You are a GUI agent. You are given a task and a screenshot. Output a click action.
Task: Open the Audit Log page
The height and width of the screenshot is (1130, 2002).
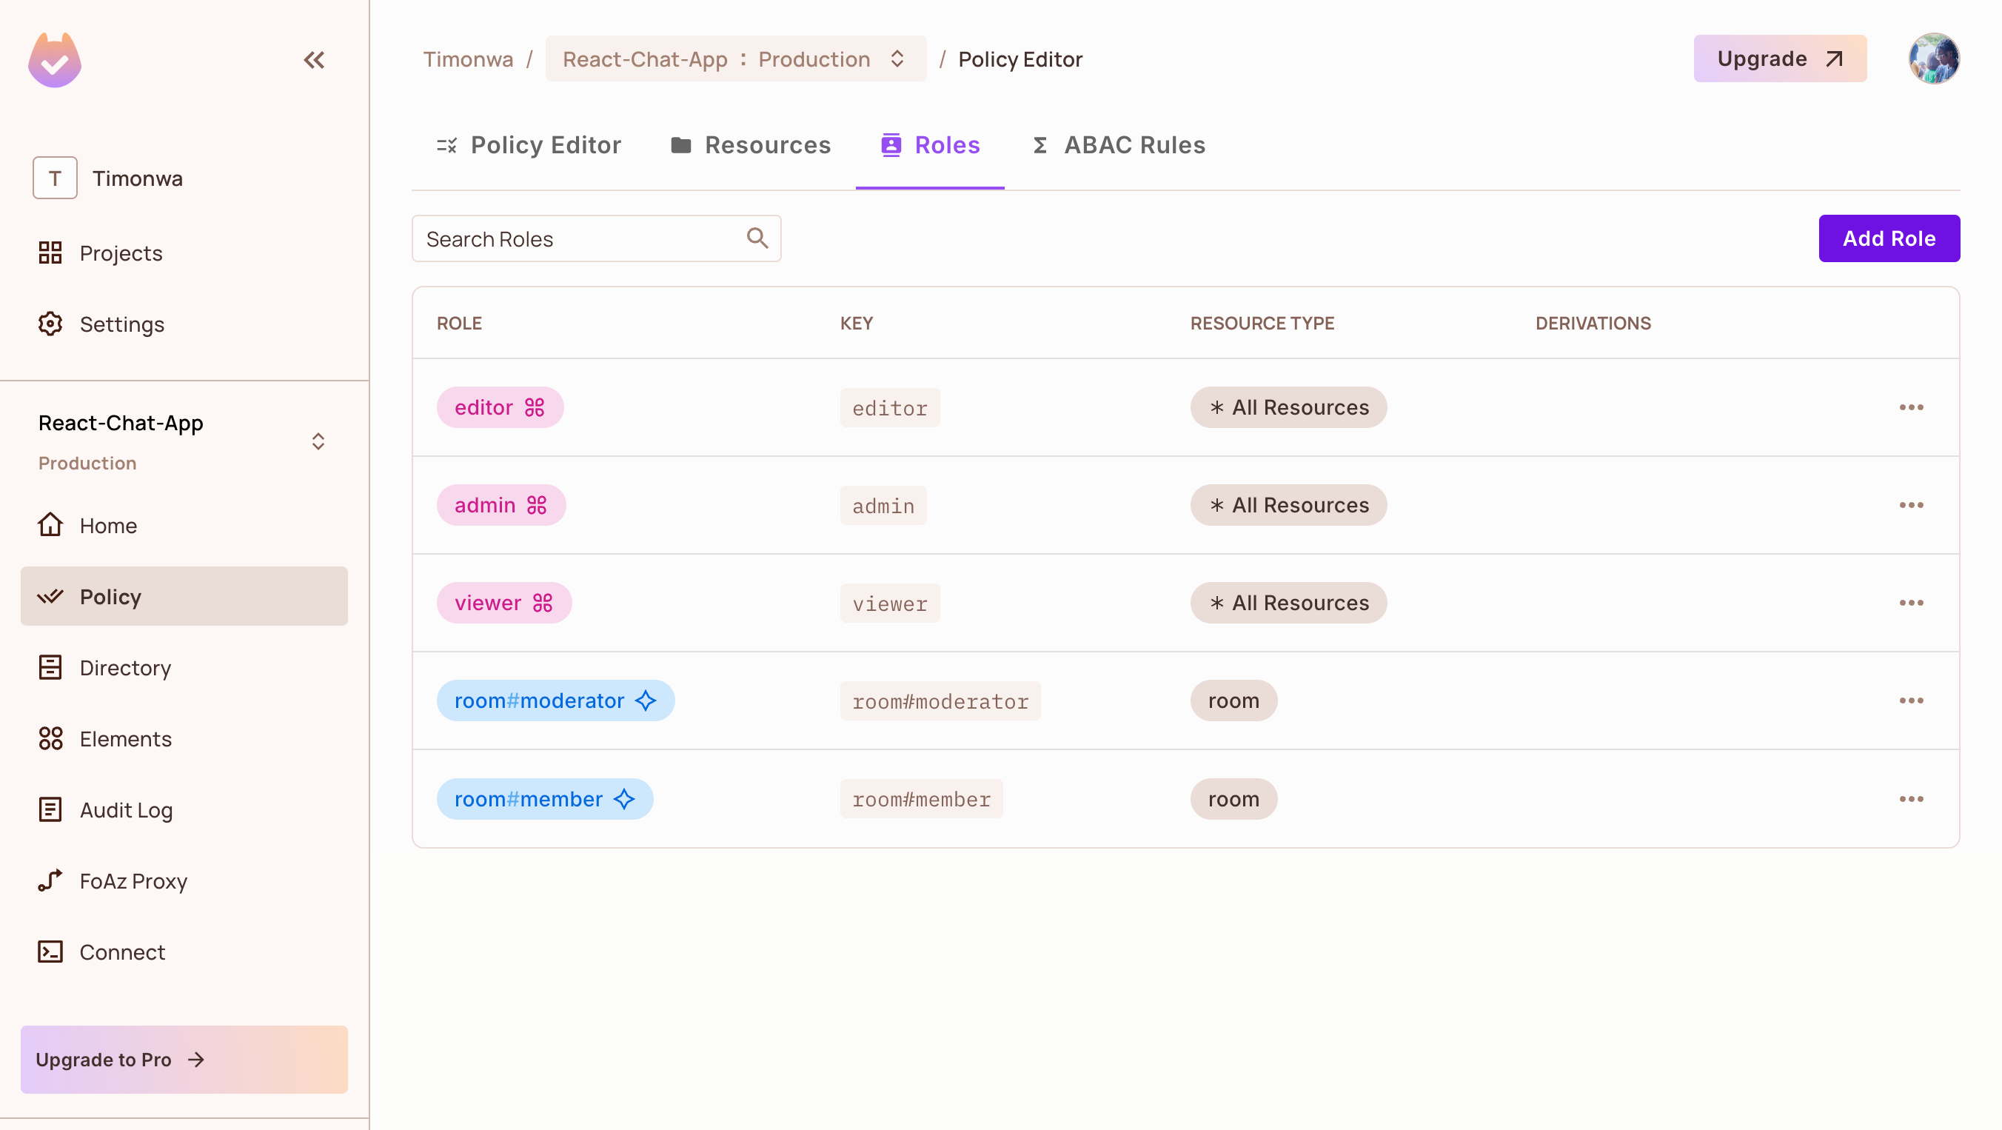pos(126,810)
